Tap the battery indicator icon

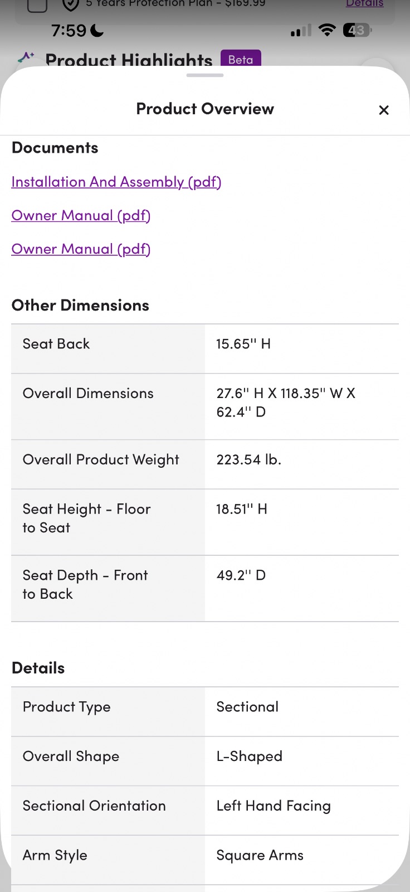click(x=357, y=30)
